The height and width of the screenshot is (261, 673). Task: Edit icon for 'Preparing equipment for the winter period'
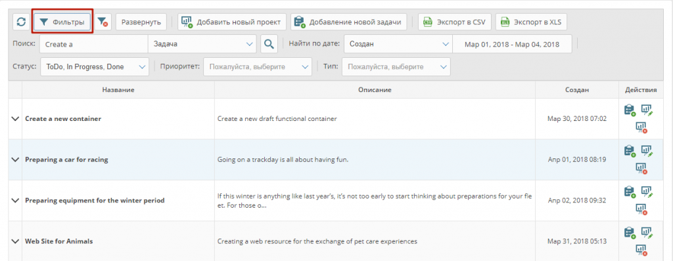[x=647, y=192]
